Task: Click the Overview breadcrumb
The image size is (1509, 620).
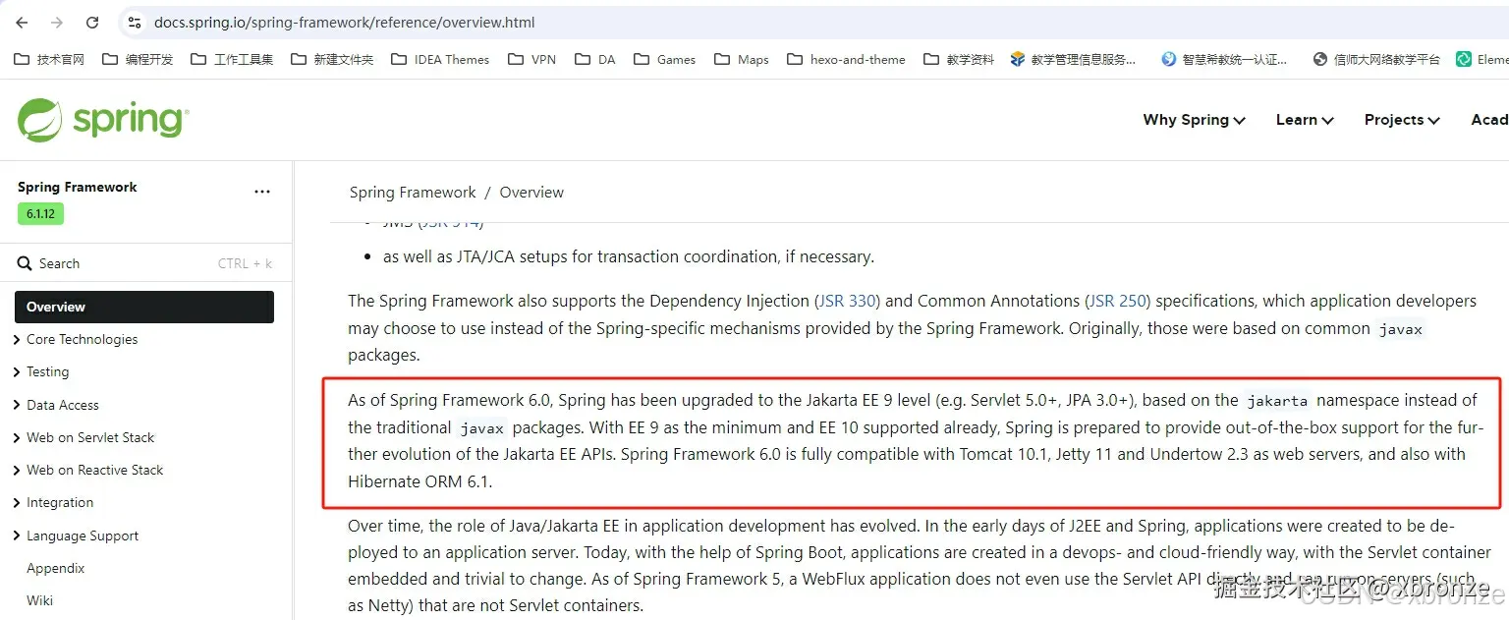Action: [x=531, y=193]
